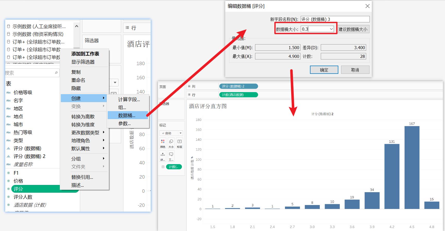Click the # measure icon beside 价格

9,181
